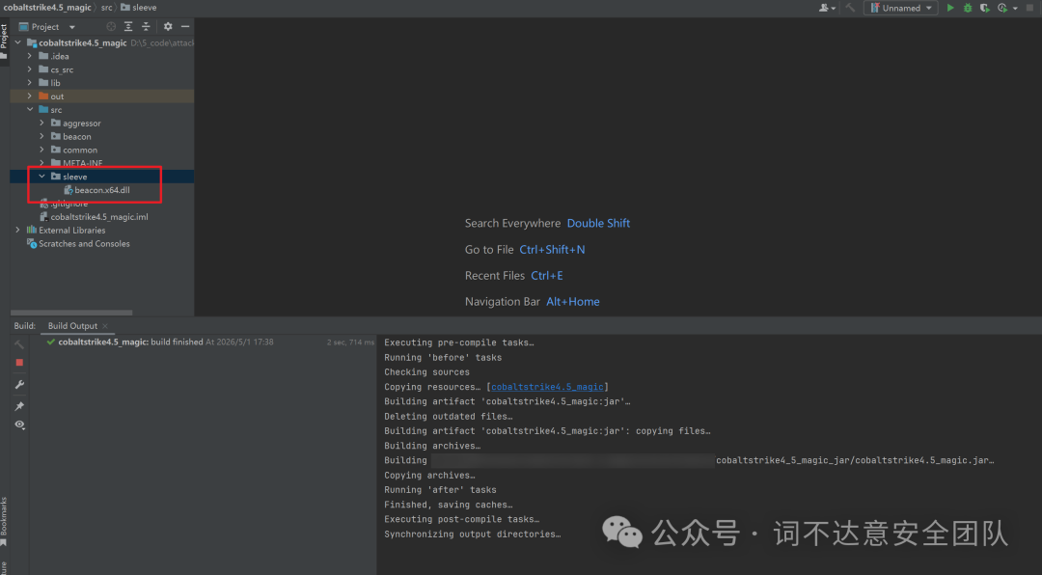Collapse the src folder
1042x575 pixels.
[x=30, y=109]
